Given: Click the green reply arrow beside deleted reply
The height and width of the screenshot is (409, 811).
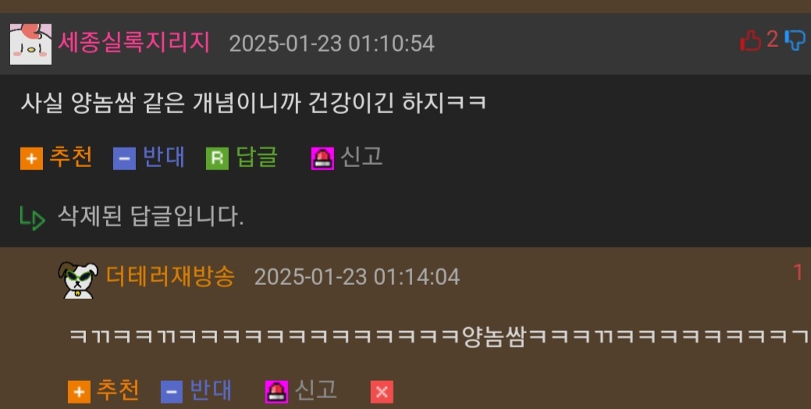Looking at the screenshot, I should [33, 219].
